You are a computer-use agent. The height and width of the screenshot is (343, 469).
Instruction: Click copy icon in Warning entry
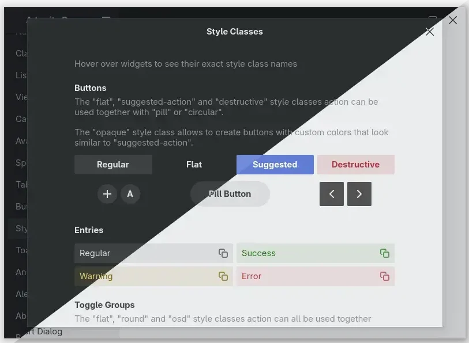pyautogui.click(x=223, y=276)
